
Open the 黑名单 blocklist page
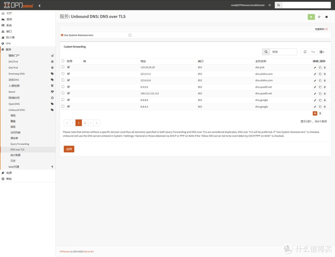(x=14, y=138)
